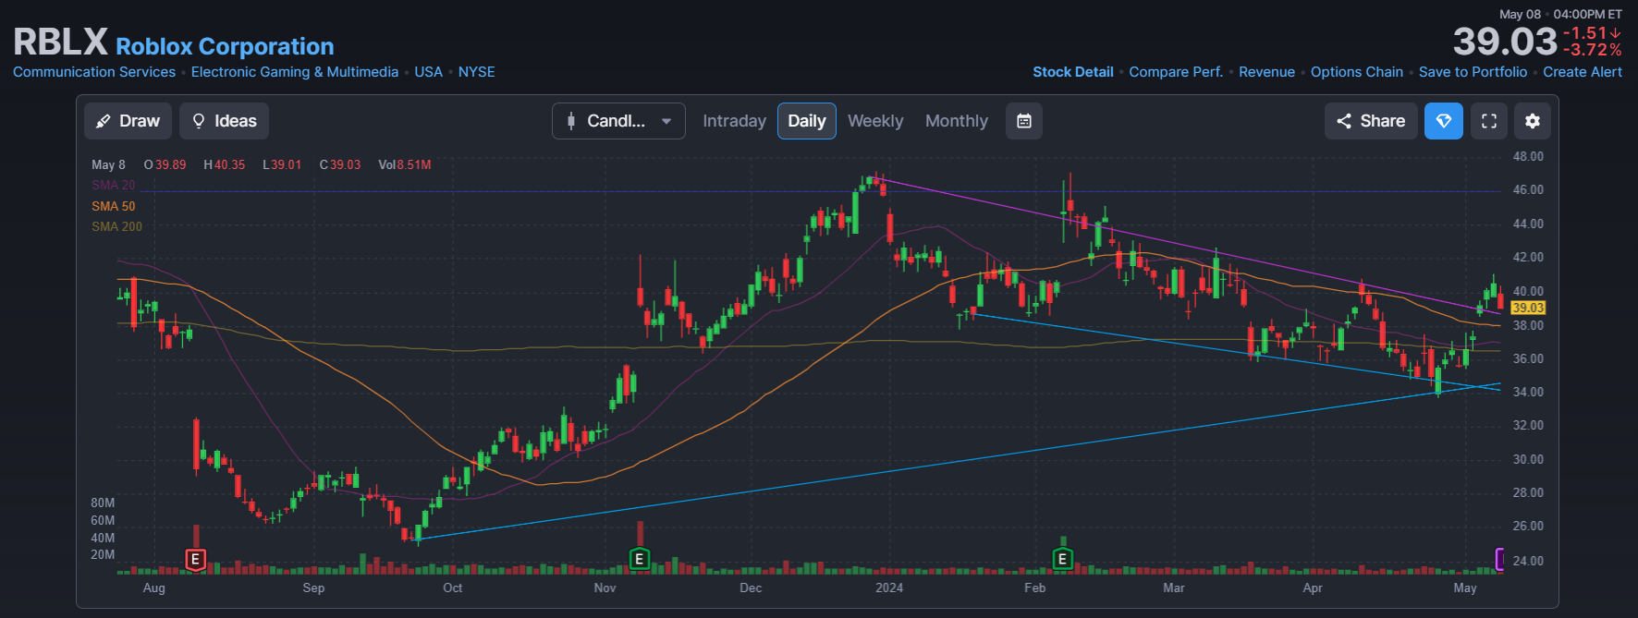This screenshot has height=618, width=1638.
Task: Open Electronic Gaming & Multimedia industry link
Action: 295,72
